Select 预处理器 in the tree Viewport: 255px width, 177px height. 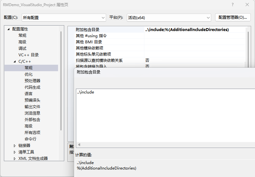pyautogui.click(x=32, y=81)
